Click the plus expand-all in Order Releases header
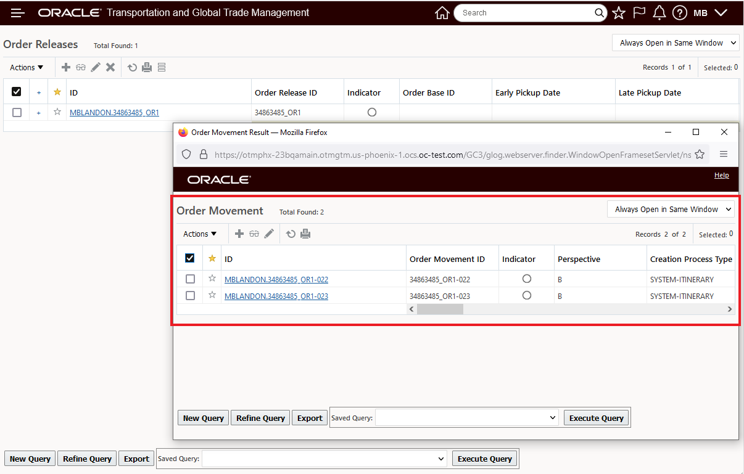 tap(38, 92)
